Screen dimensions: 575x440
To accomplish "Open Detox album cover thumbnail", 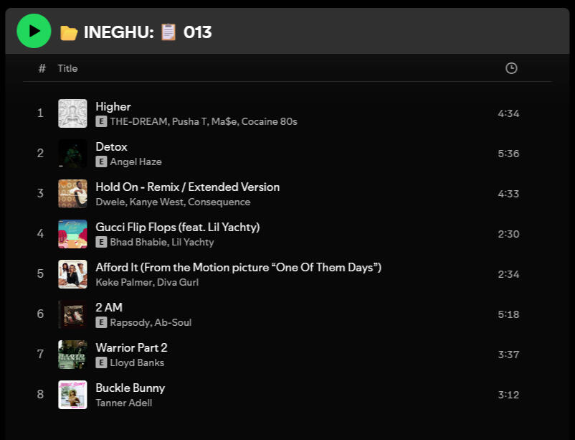I will [72, 154].
